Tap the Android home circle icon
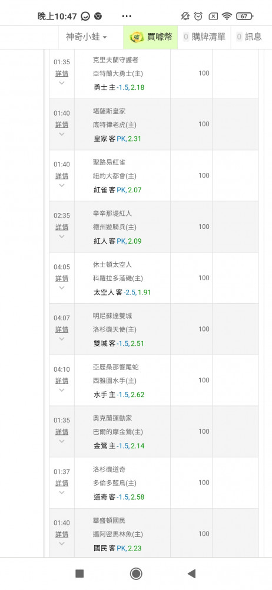272x590 pixels. [x=136, y=573]
